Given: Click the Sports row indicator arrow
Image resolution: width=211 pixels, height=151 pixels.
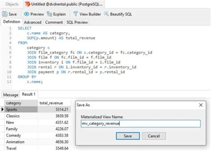Looking at the screenshot, I should tap(2, 109).
